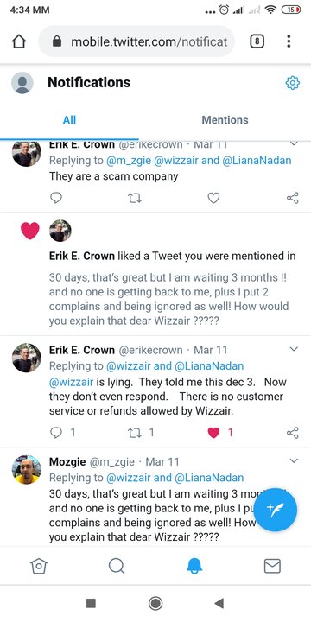Open Mozgie's profile picture
The height and width of the screenshot is (622, 311).
pos(27,469)
